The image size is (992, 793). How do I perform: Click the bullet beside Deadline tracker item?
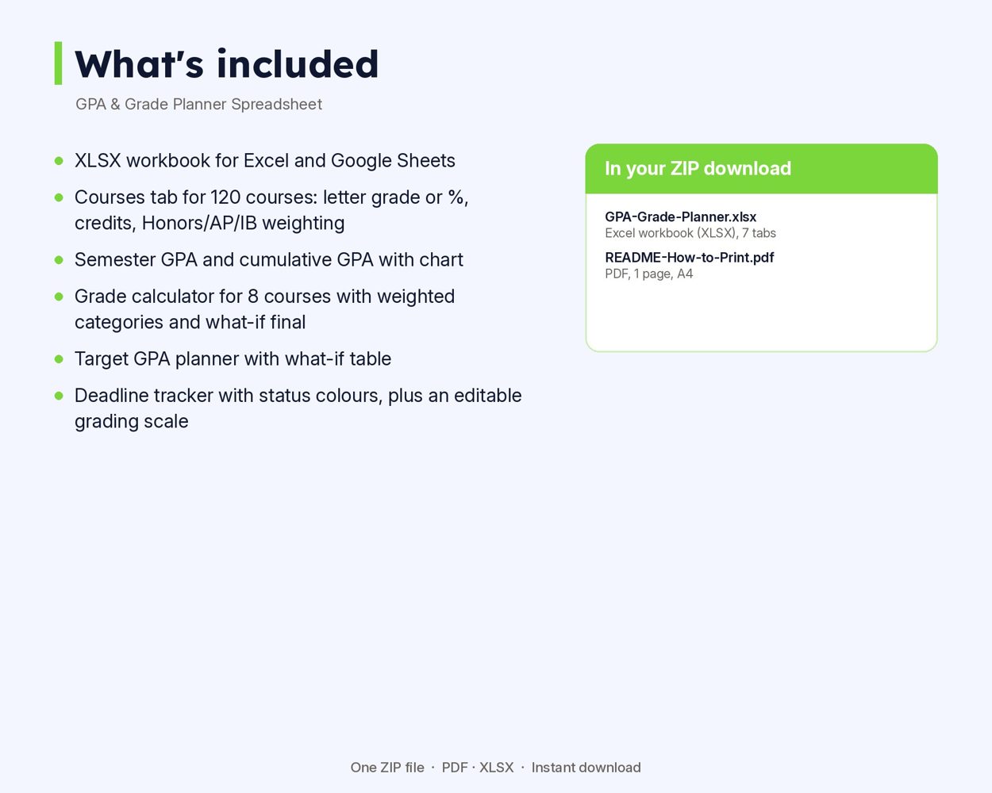[59, 396]
